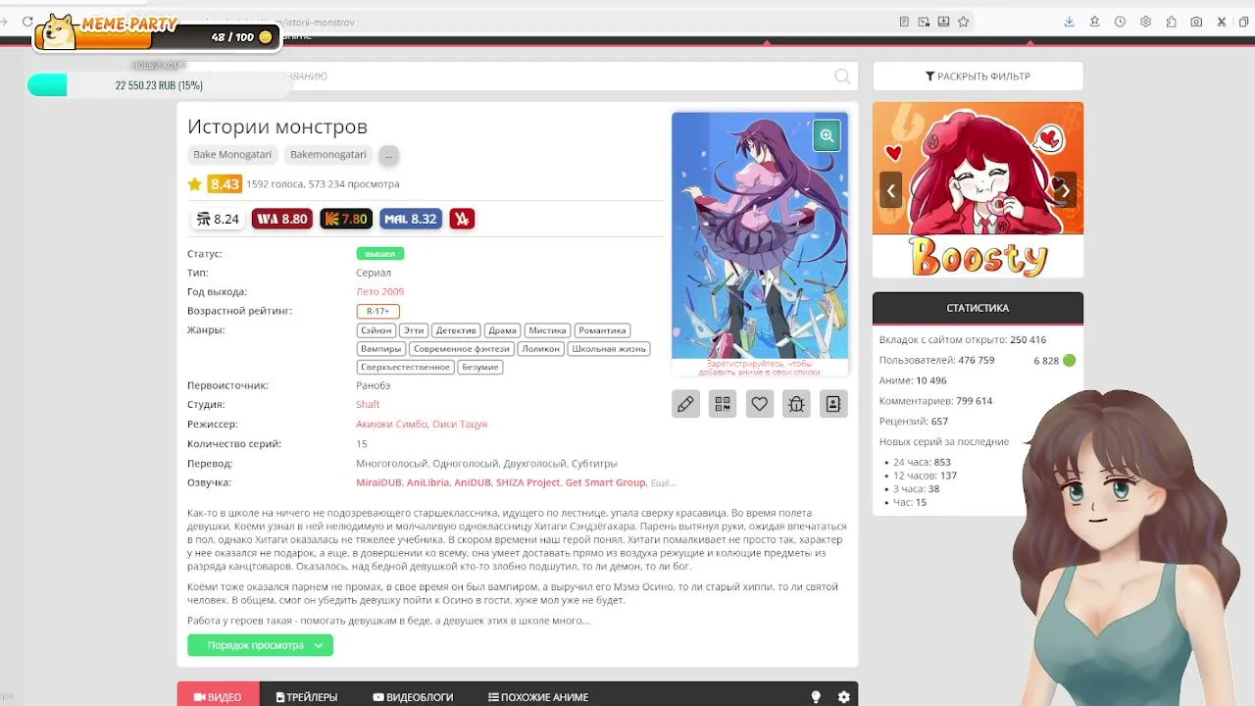Click the browser reader mode icon
The height and width of the screenshot is (706, 1255).
pyautogui.click(x=904, y=22)
